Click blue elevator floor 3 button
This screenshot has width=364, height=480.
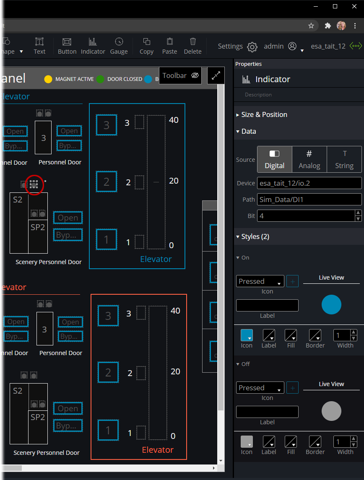pos(107,125)
